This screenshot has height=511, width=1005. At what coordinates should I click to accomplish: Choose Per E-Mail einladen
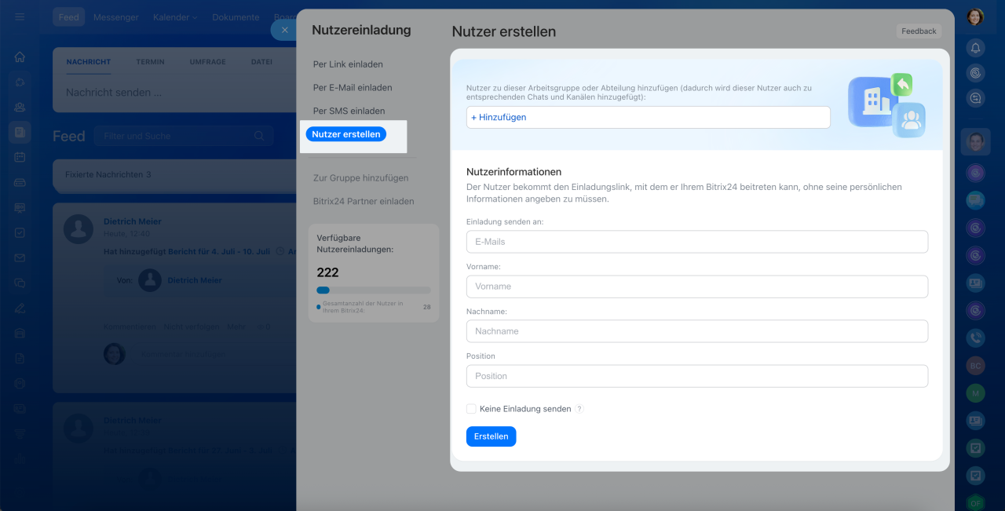coord(353,88)
